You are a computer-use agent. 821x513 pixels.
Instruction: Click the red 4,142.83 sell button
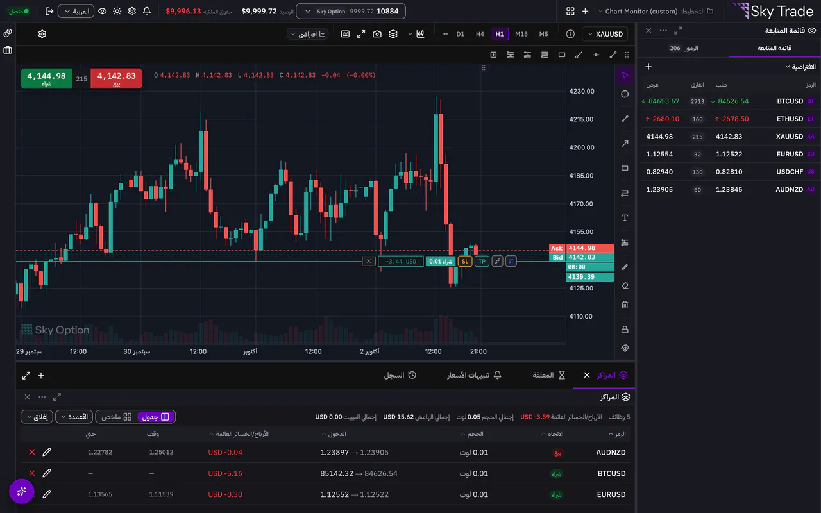tap(116, 78)
